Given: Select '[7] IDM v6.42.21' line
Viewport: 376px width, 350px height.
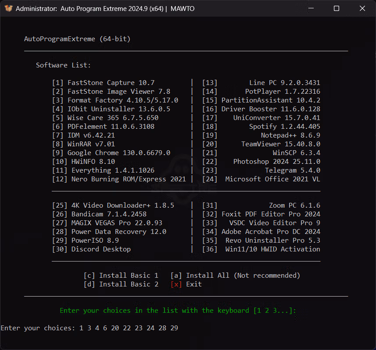Looking at the screenshot, I should (x=83, y=135).
